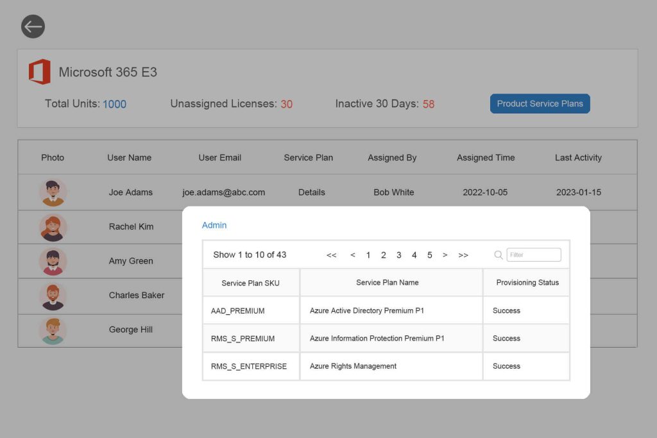This screenshot has width=657, height=438.
Task: Select RMS_S_PREMIUM SKU cell
Action: [251, 339]
